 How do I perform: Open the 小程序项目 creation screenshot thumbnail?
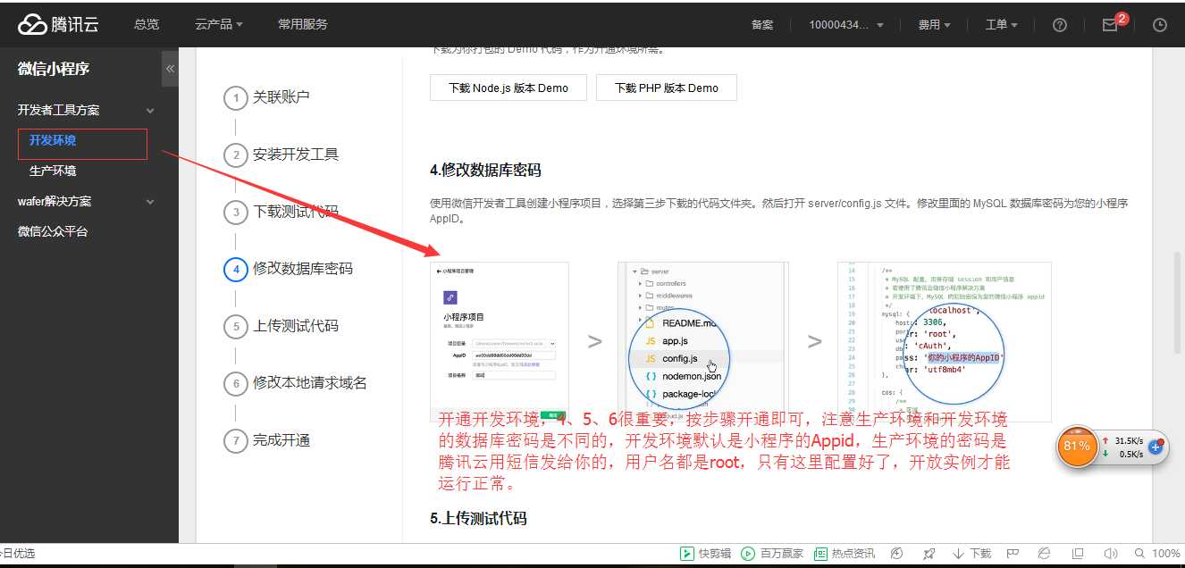point(500,341)
